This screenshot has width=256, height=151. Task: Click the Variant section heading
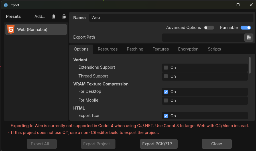tap(80, 60)
